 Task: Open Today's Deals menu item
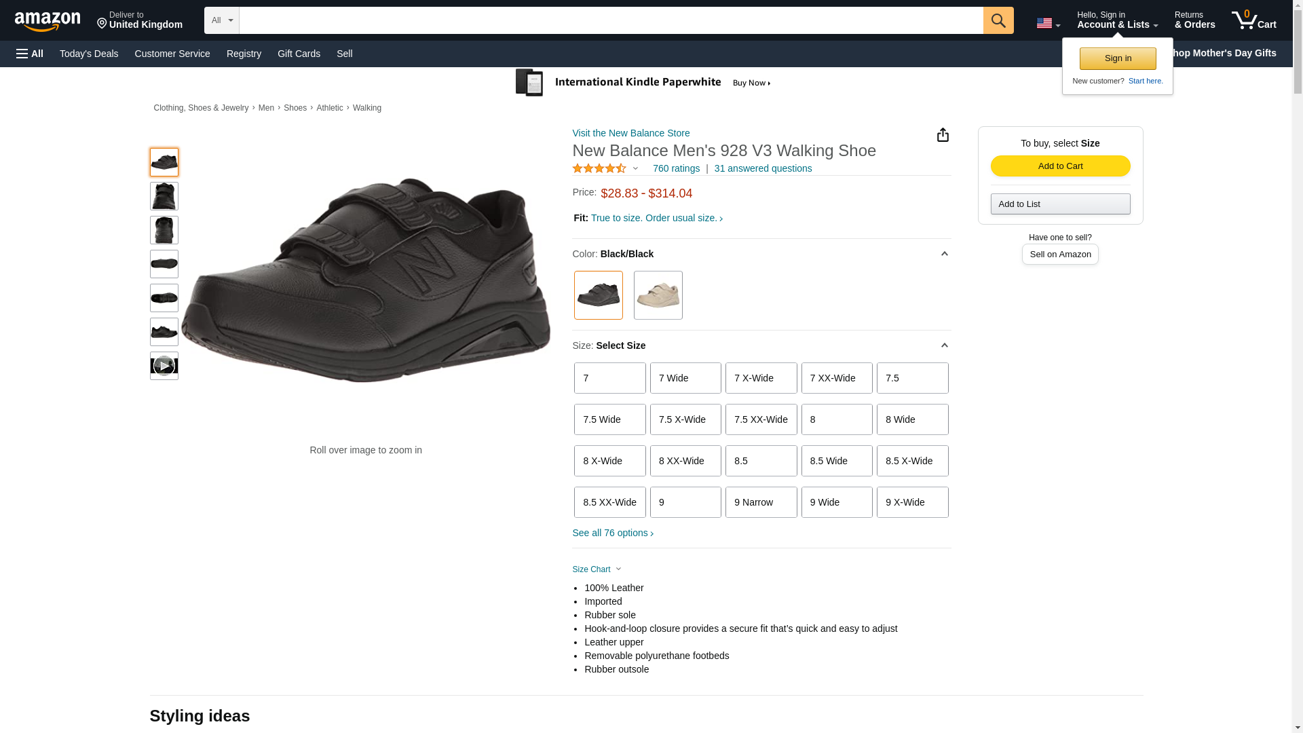[89, 54]
